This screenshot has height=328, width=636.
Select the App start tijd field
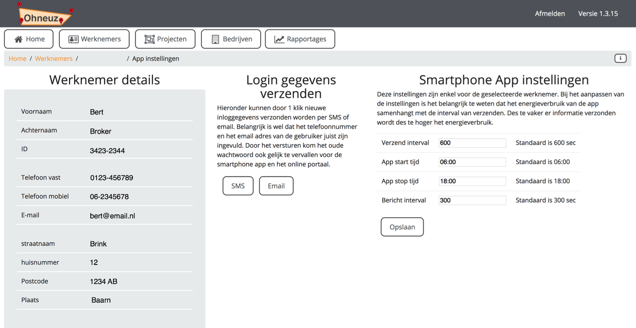click(x=472, y=162)
